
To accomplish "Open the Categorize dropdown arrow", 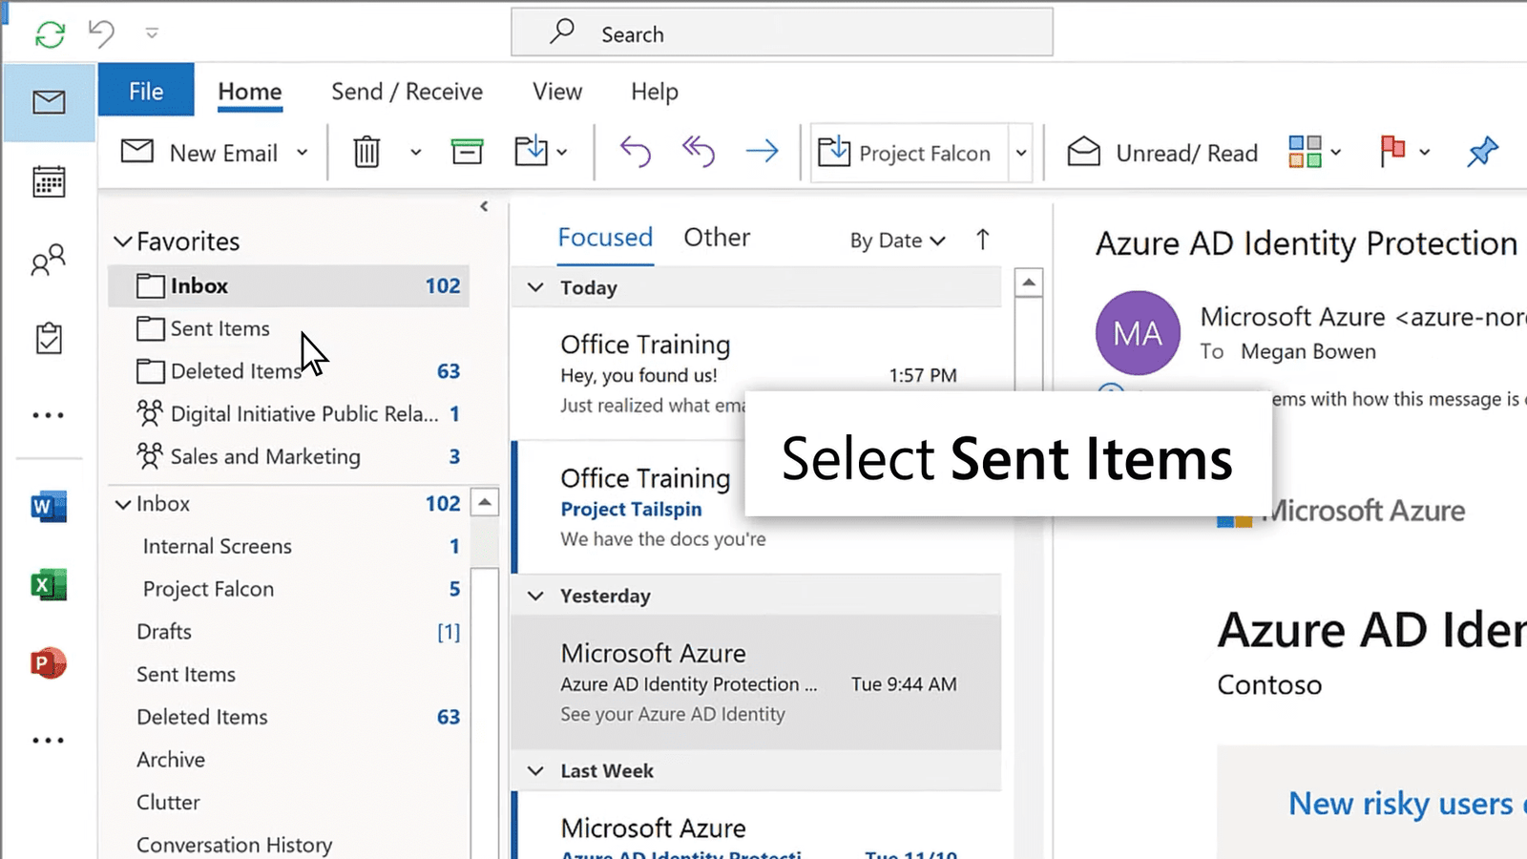I will [1336, 152].
